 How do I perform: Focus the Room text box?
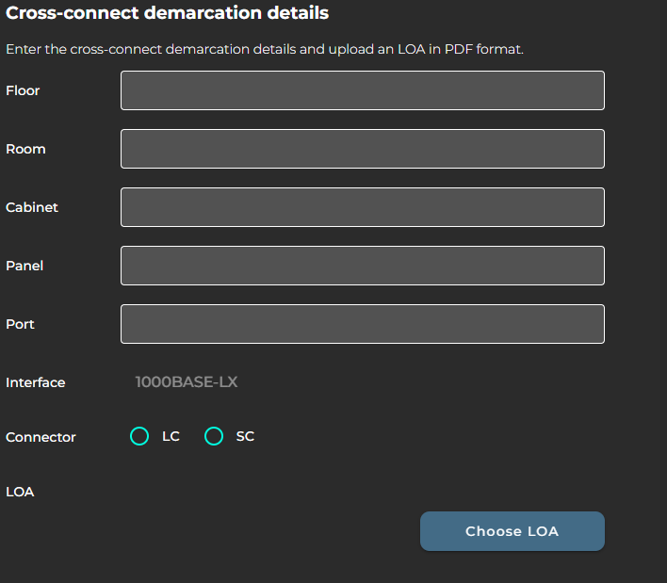coord(362,149)
